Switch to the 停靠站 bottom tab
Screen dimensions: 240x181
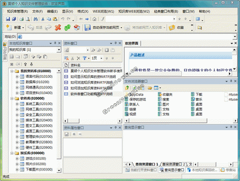coord(228,170)
